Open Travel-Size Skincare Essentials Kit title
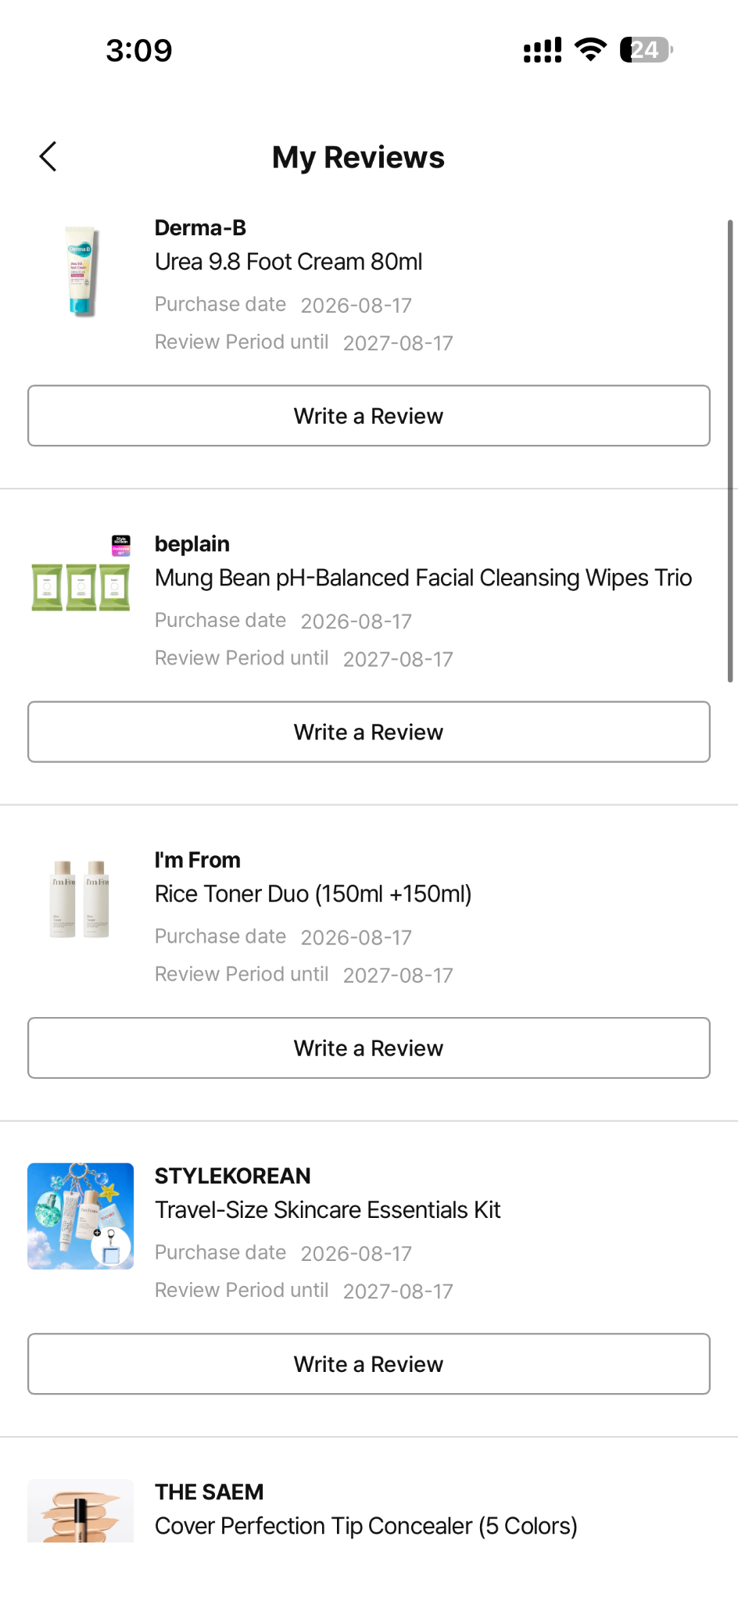 [x=328, y=1210]
